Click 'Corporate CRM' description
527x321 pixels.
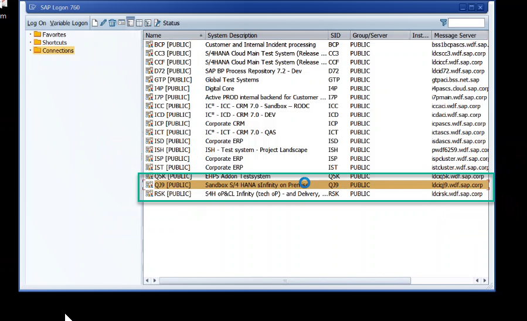click(x=225, y=123)
